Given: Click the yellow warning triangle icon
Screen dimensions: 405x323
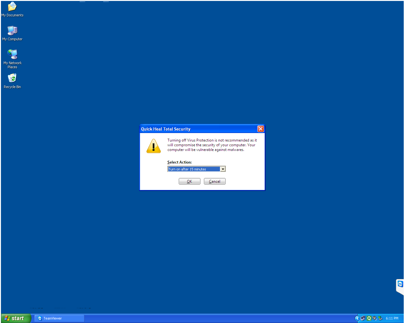Looking at the screenshot, I should pyautogui.click(x=154, y=146).
